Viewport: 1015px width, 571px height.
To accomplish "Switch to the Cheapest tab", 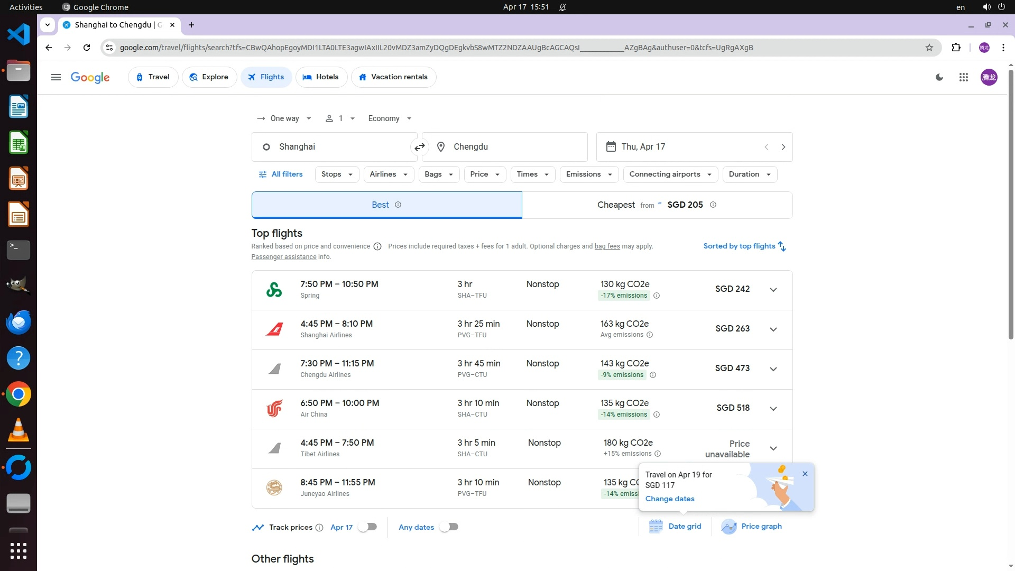I will pyautogui.click(x=657, y=205).
